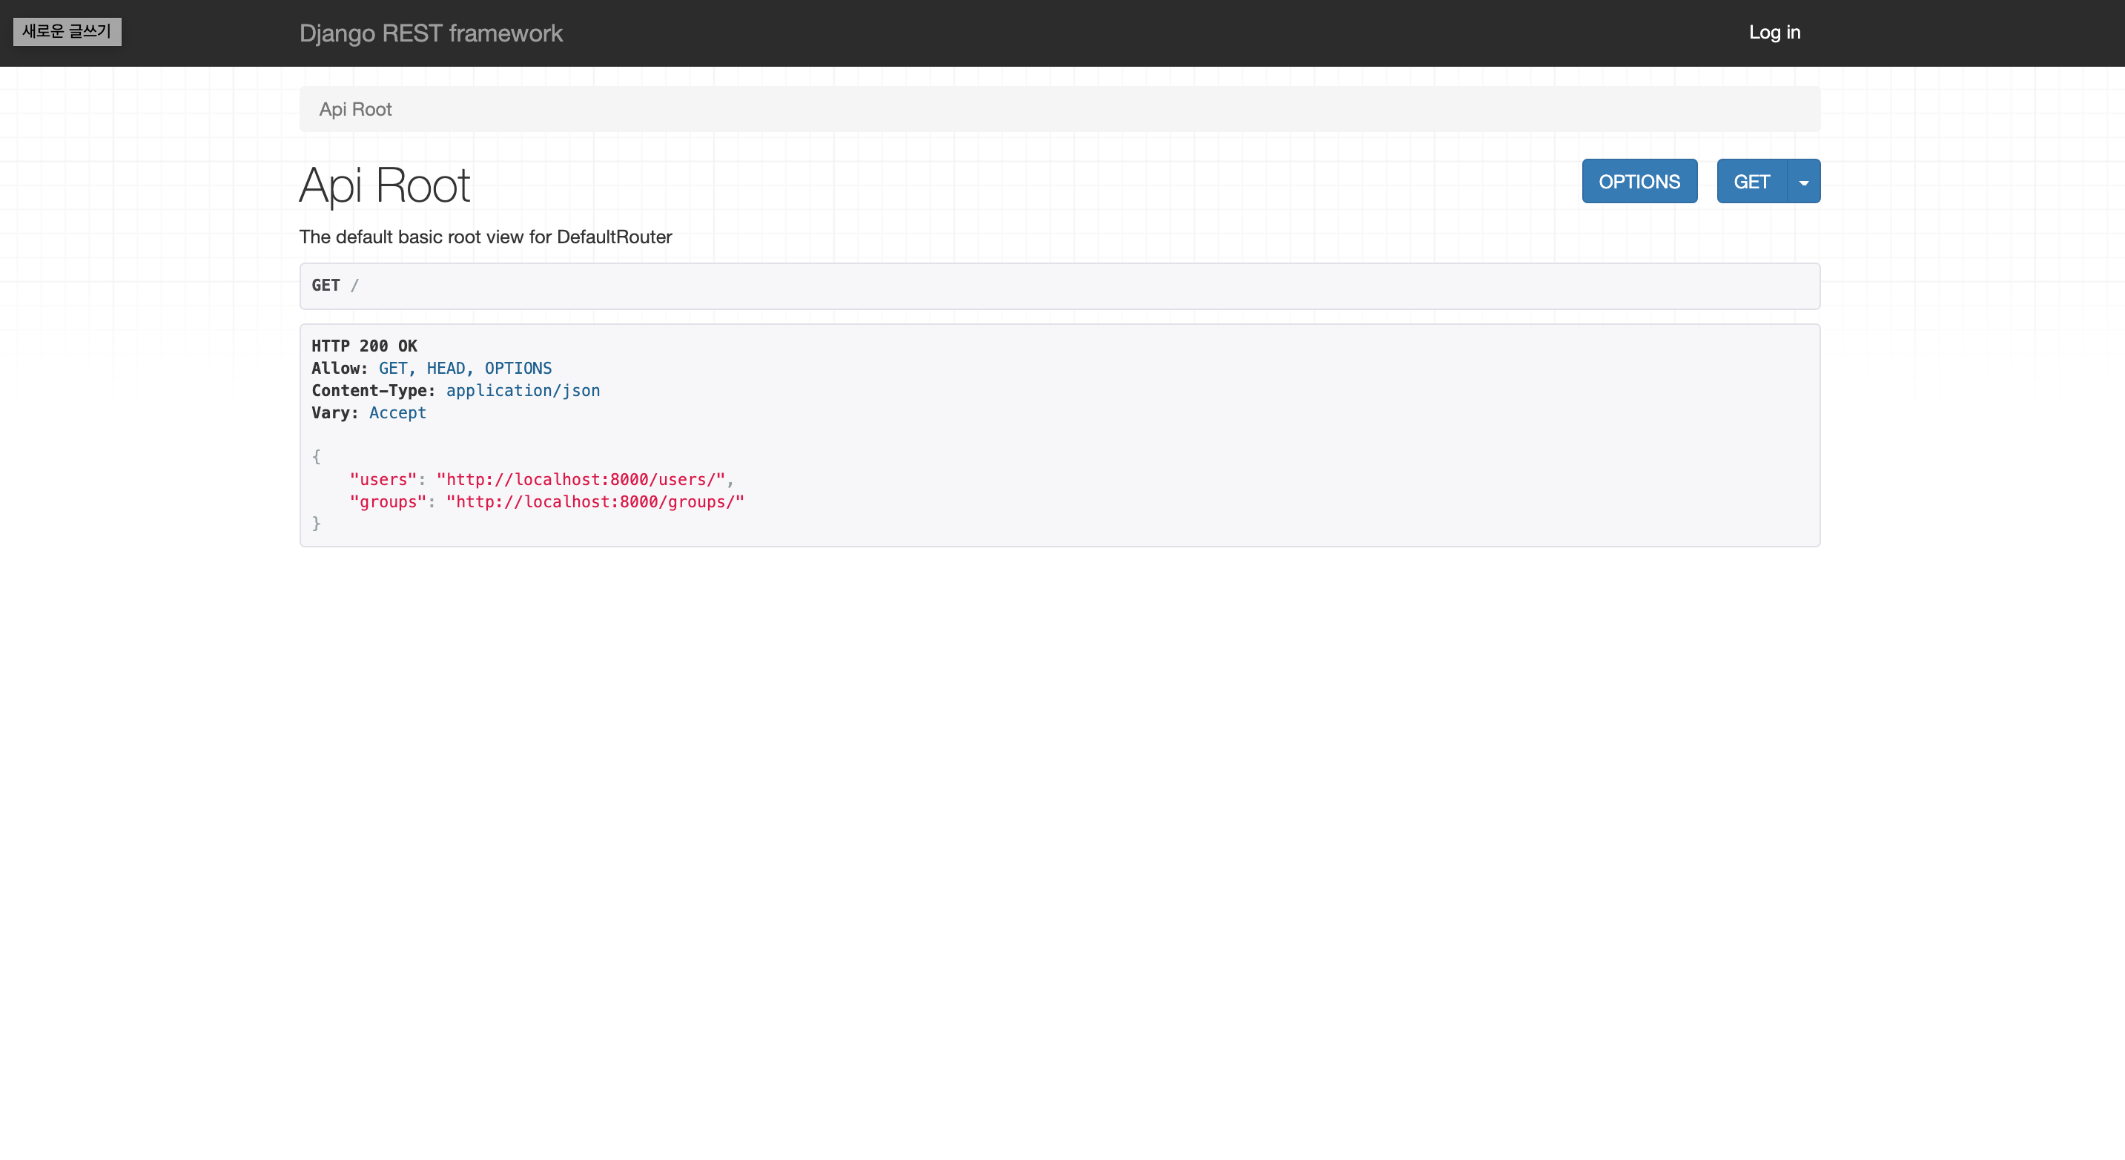
Task: Click the 새로운 글쓰기 button
Action: (x=67, y=32)
